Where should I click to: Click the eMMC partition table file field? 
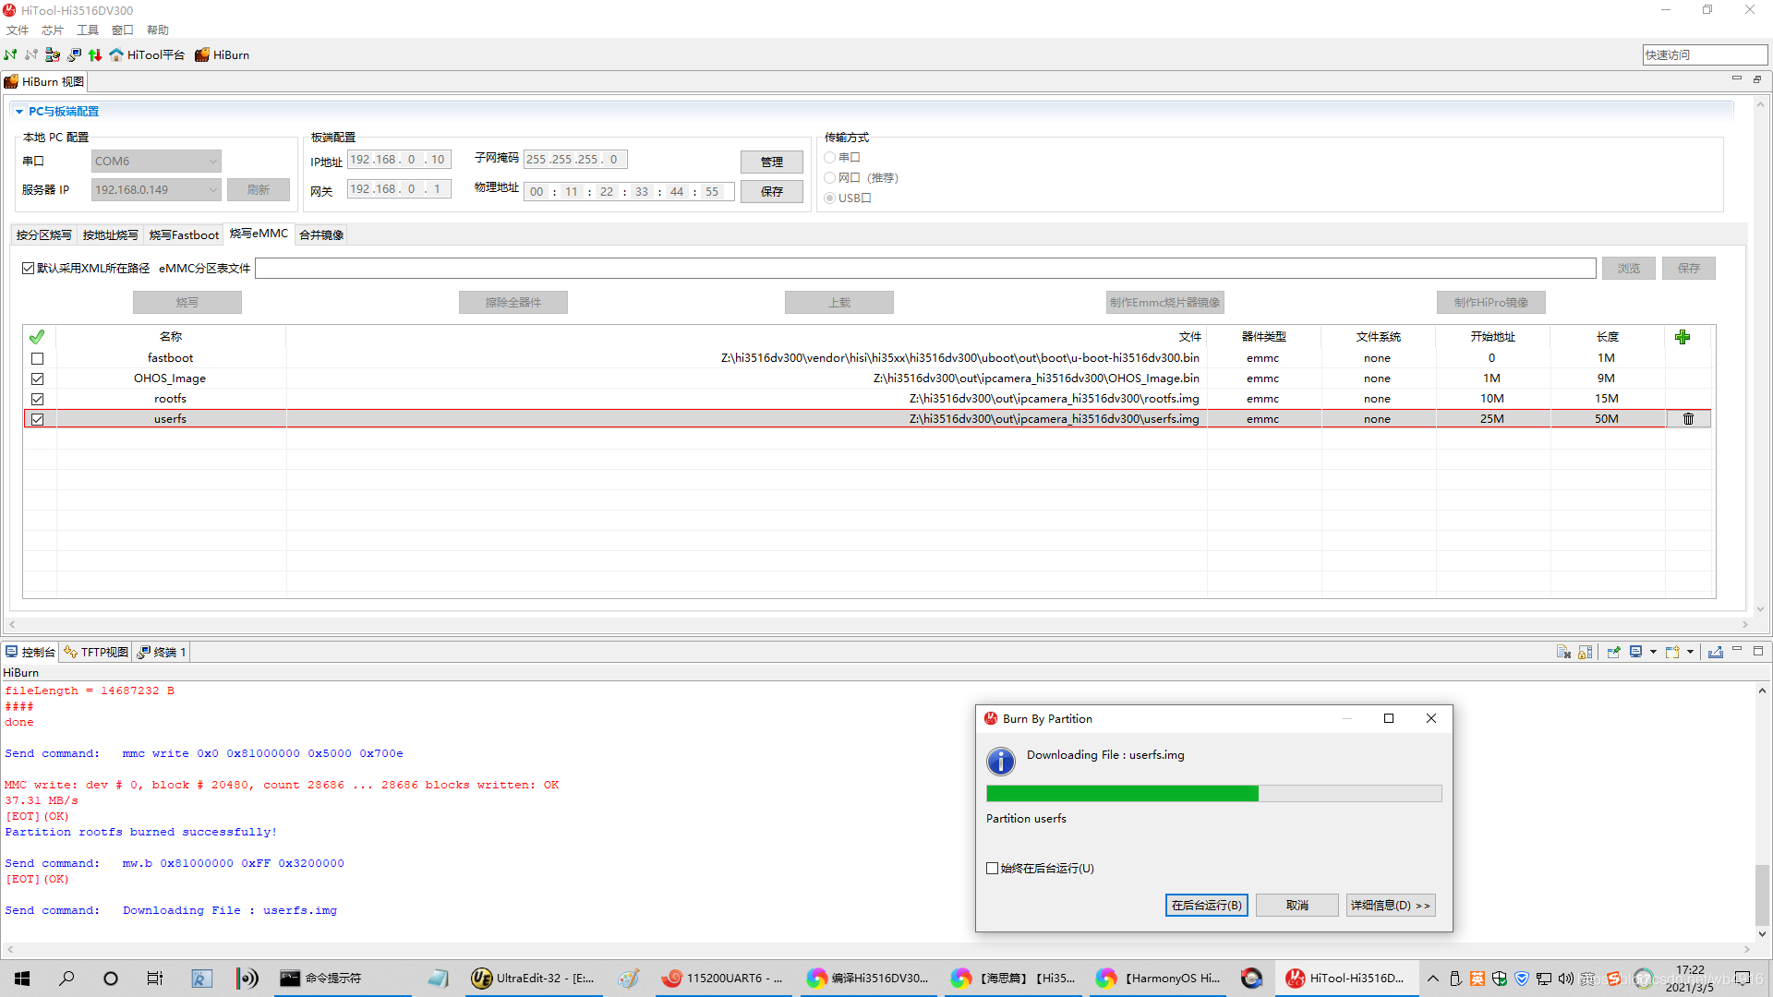click(x=924, y=269)
